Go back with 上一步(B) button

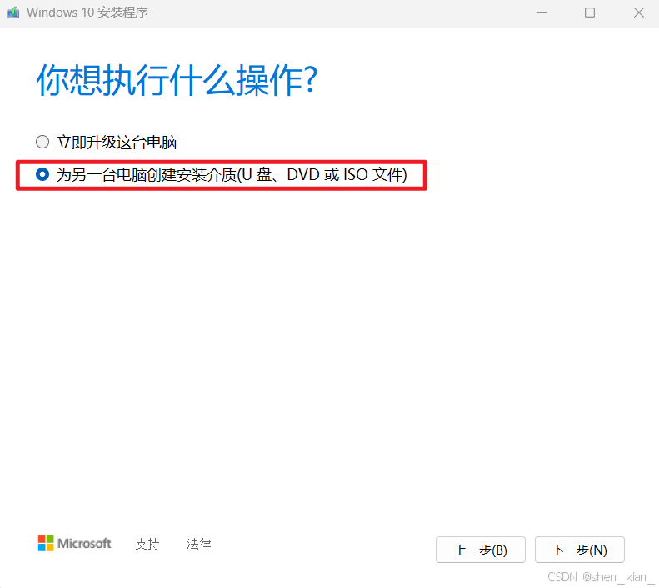481,550
